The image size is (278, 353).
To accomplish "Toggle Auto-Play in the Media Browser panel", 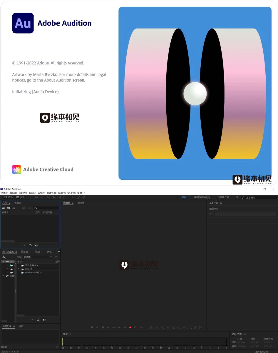I will tap(43, 320).
